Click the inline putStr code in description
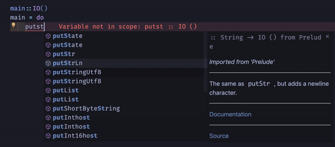 tap(259, 84)
